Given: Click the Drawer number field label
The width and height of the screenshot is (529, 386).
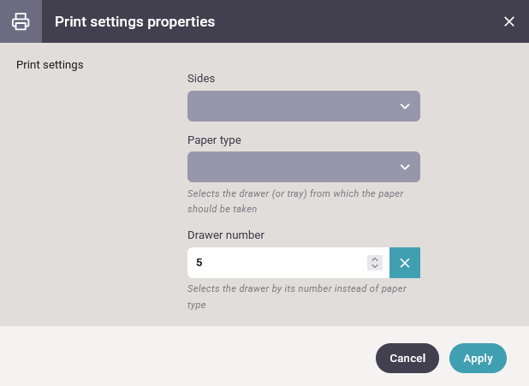Looking at the screenshot, I should pyautogui.click(x=226, y=235).
